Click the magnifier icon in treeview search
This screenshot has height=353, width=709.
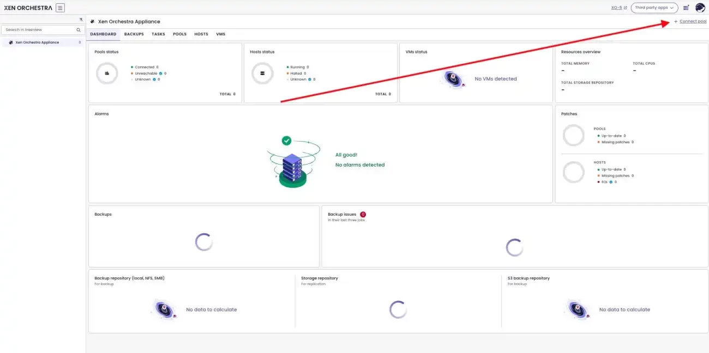79,30
